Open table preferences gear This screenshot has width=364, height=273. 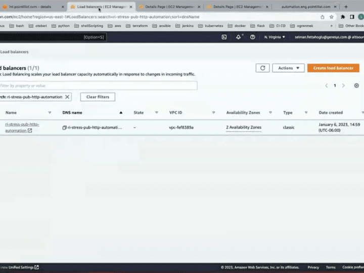[356, 85]
